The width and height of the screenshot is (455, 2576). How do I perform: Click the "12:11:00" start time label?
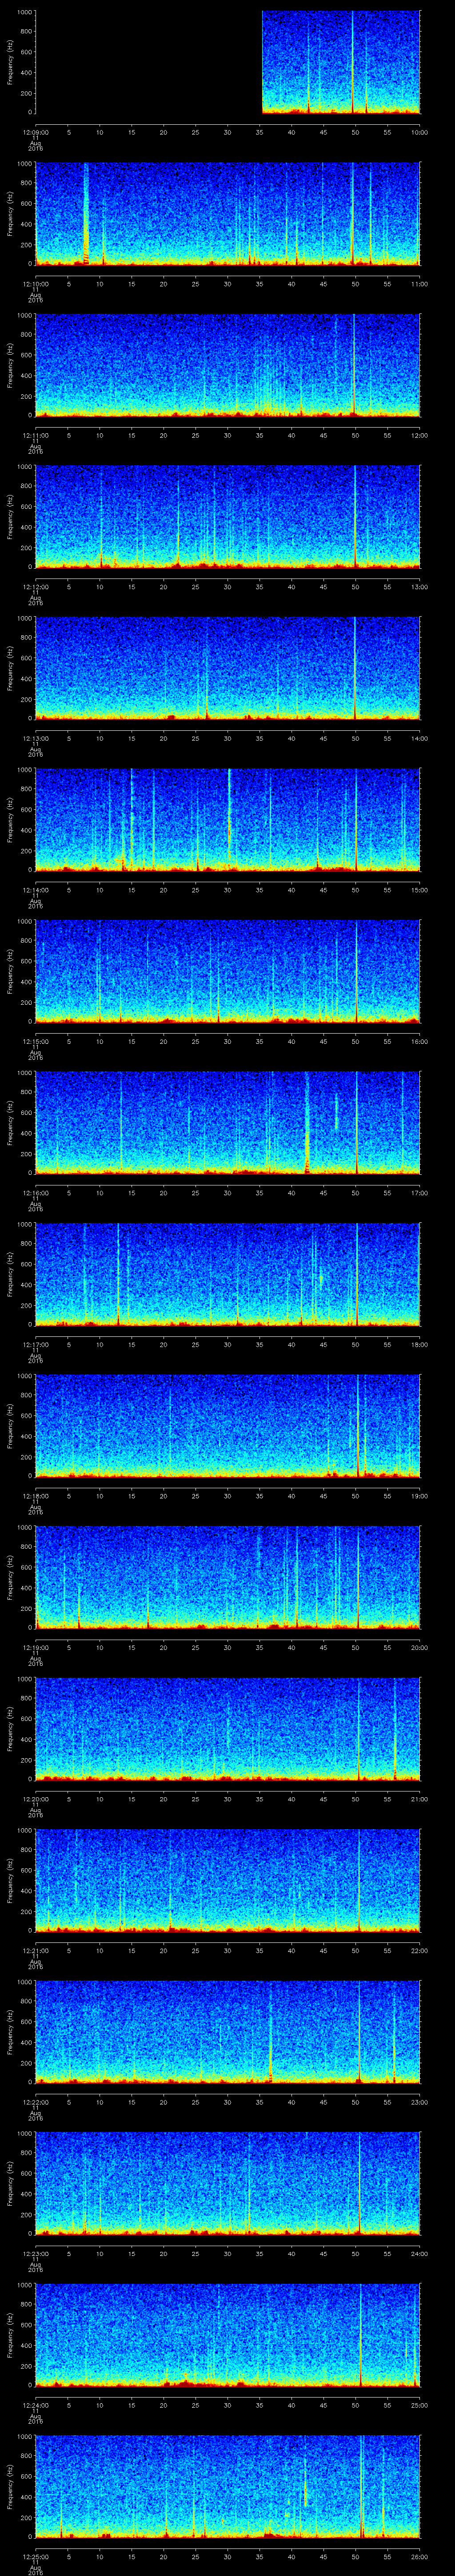(35, 435)
